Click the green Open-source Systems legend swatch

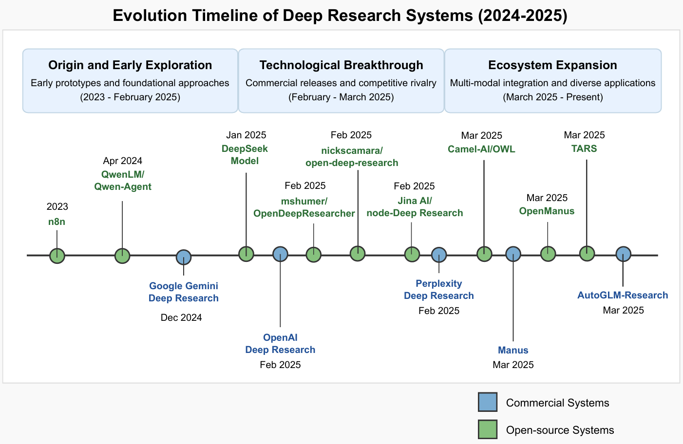[x=488, y=429]
